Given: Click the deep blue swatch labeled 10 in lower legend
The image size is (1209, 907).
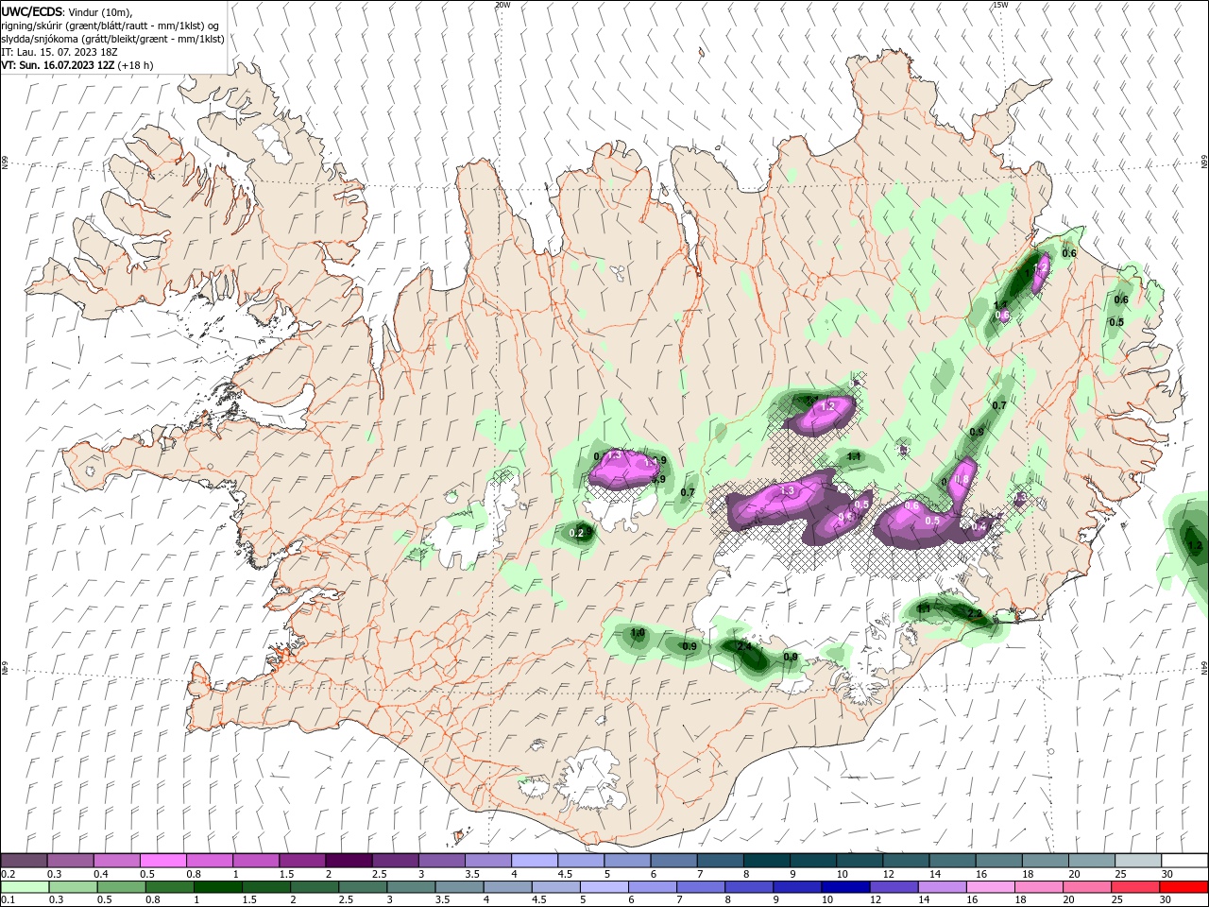Looking at the screenshot, I should [x=844, y=887].
